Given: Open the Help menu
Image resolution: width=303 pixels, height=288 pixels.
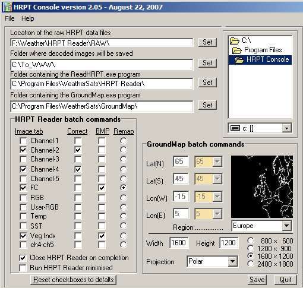Looking at the screenshot, I should pos(28,18).
